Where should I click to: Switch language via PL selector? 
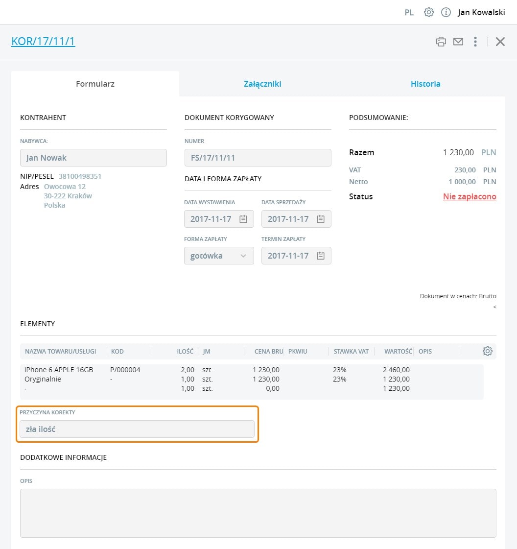[x=409, y=13]
